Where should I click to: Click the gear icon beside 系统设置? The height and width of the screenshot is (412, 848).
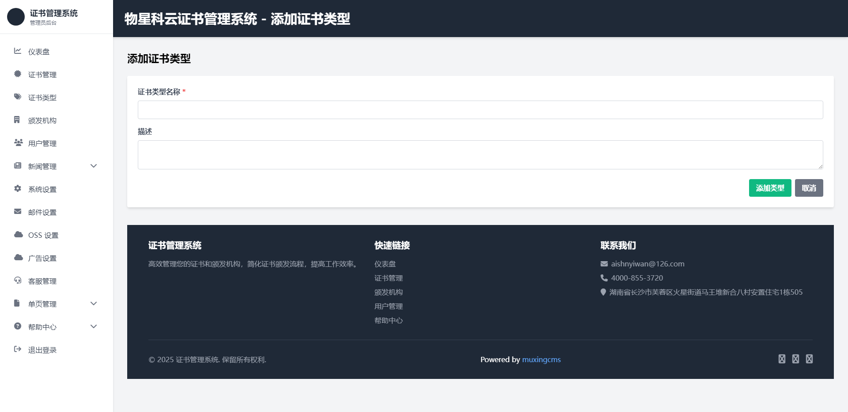pos(18,188)
